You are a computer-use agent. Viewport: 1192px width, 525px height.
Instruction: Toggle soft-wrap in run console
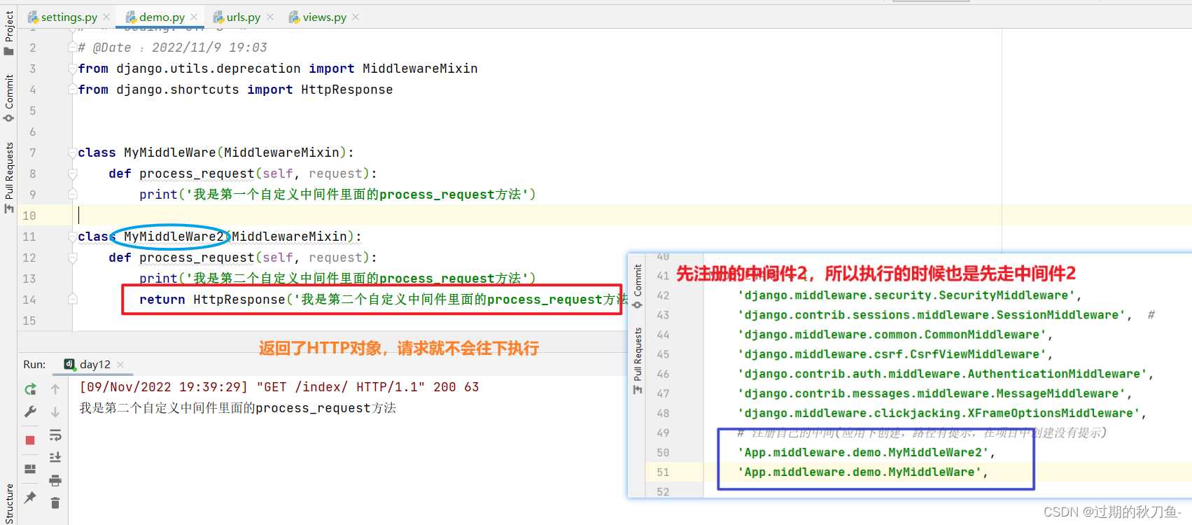tap(55, 435)
